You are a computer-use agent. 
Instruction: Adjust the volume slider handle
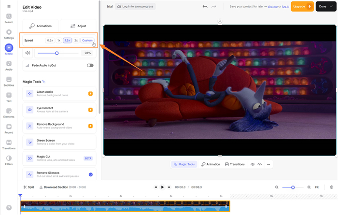point(57,53)
